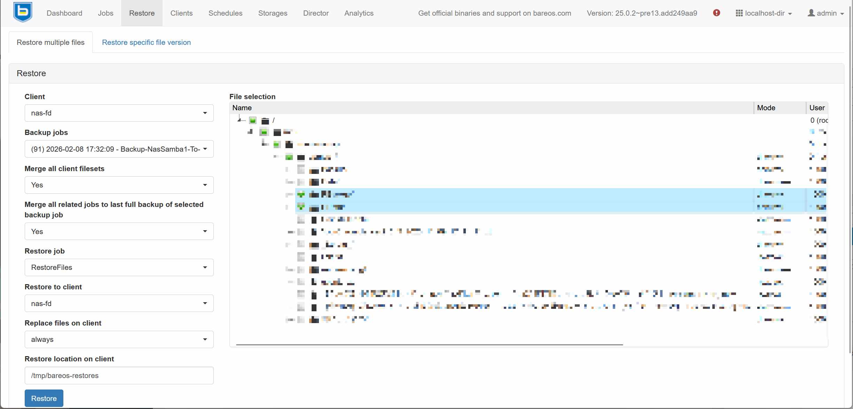This screenshot has height=409, width=853.
Task: Uncheck the first highlighted row's checkbox
Action: 301,194
